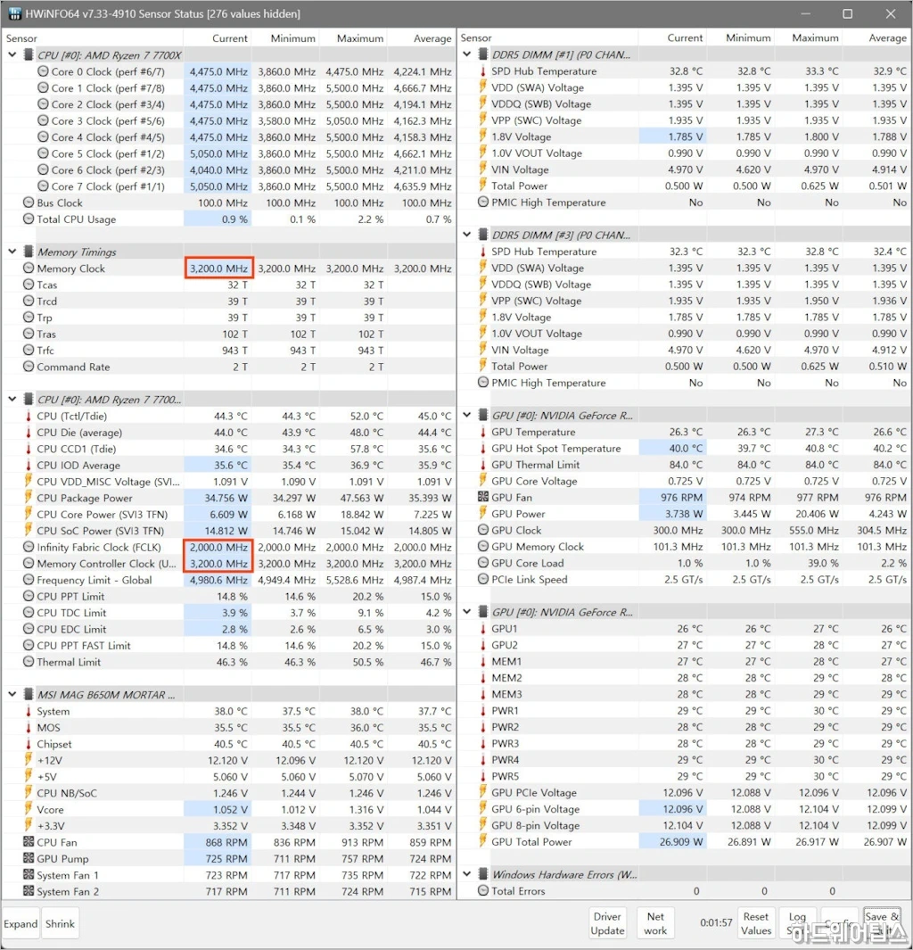Screen dimensions: 913x950
Task: Click the power icon beside GPU Total Power
Action: (x=483, y=841)
